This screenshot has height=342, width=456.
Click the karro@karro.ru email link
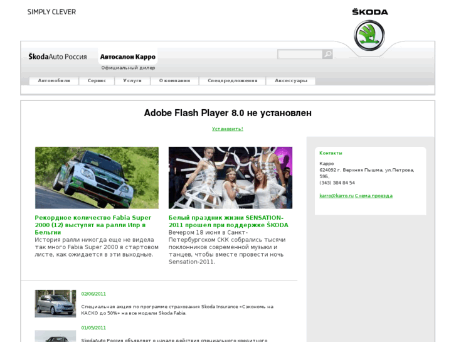pos(336,196)
